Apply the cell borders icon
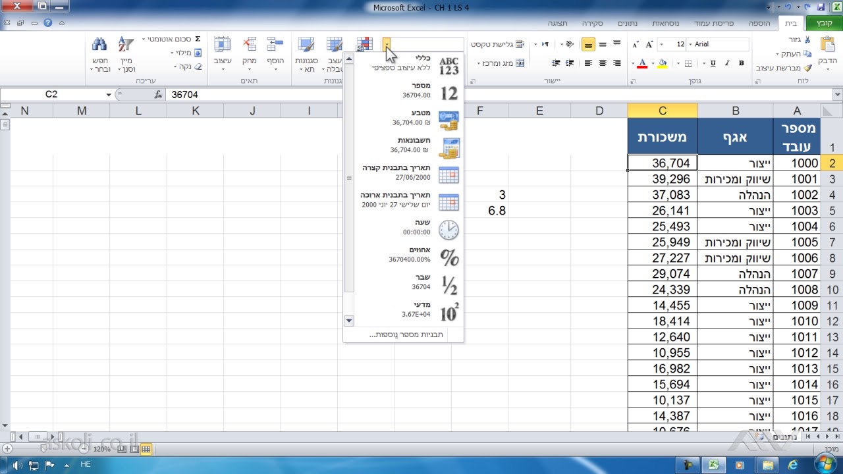This screenshot has width=843, height=474. click(688, 63)
